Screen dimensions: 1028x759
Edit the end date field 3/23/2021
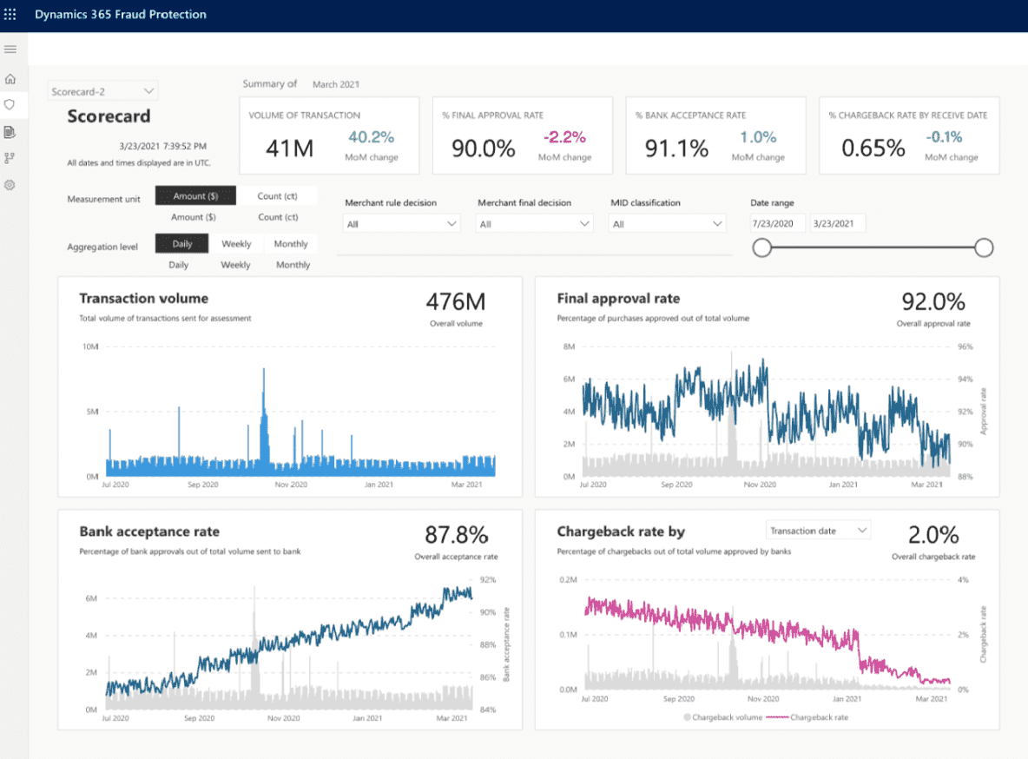(x=837, y=224)
